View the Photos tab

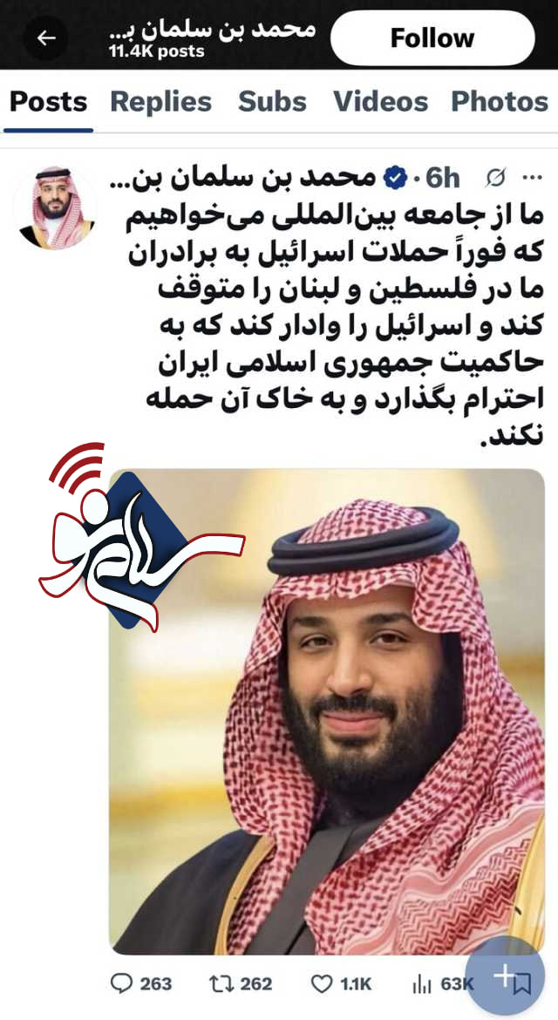coord(500,102)
